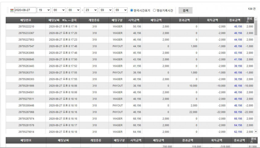Click the 획득금액 column header

click(212, 20)
